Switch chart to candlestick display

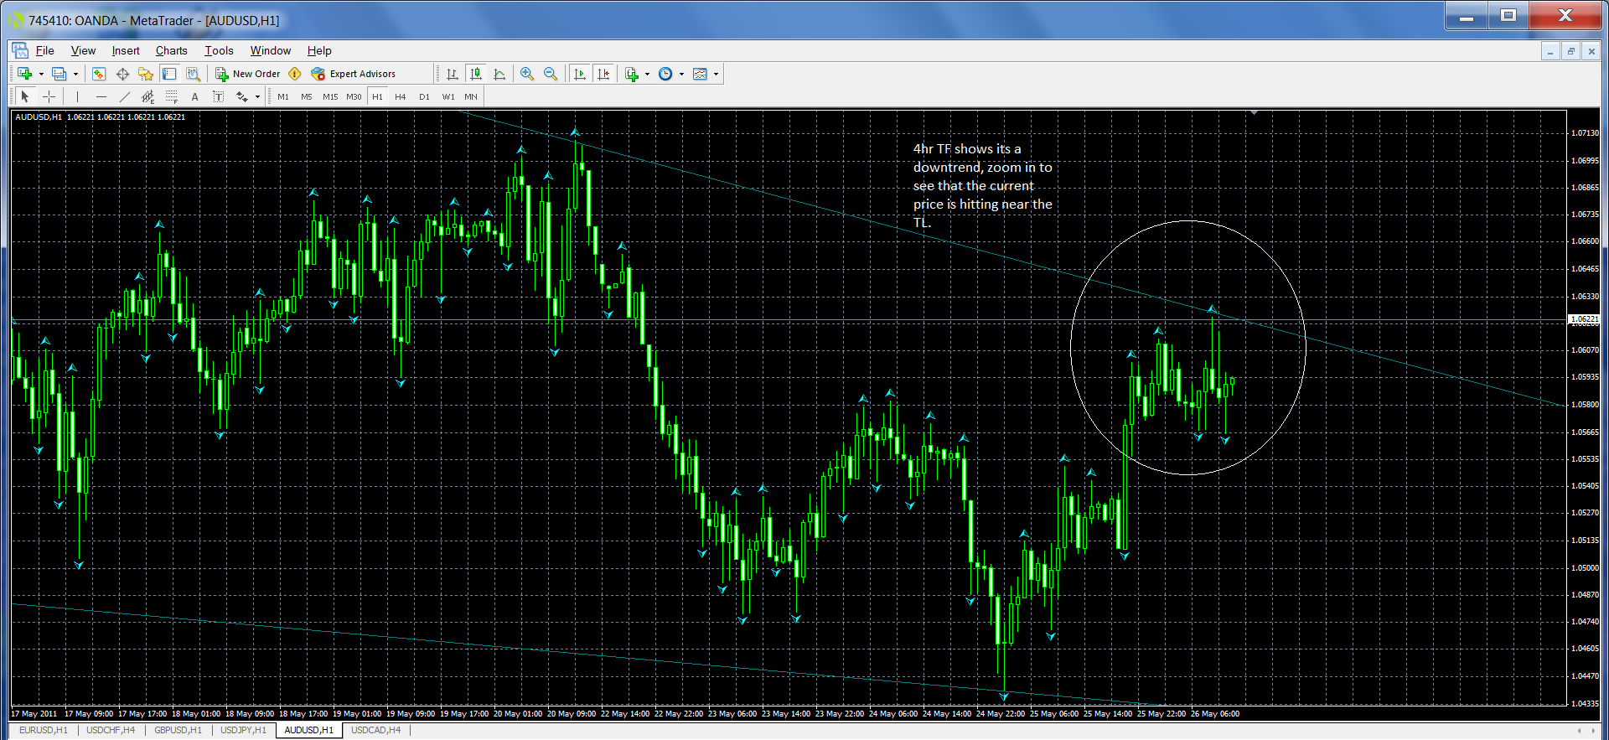pos(476,74)
